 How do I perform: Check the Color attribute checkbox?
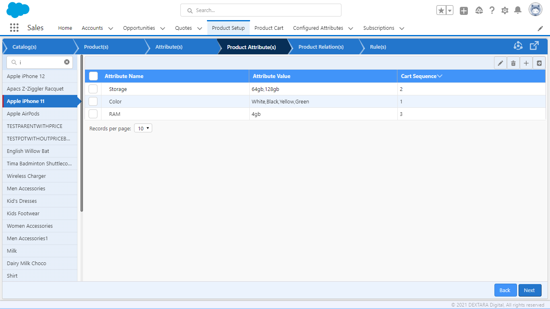93,101
